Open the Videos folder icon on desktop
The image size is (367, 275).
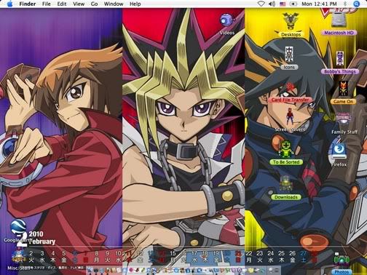pos(227,20)
